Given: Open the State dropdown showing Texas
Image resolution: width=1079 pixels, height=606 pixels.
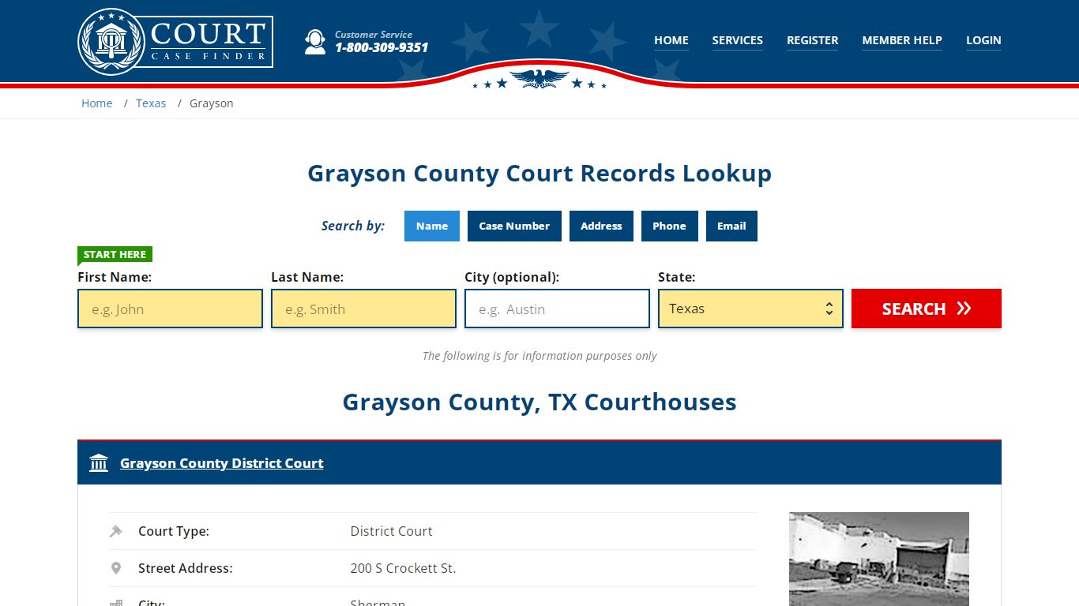Looking at the screenshot, I should coord(750,309).
